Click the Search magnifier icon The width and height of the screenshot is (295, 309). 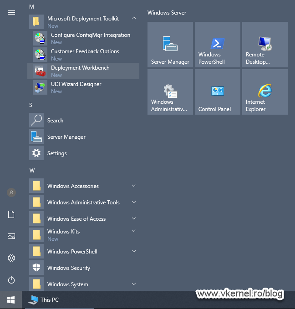click(36, 120)
